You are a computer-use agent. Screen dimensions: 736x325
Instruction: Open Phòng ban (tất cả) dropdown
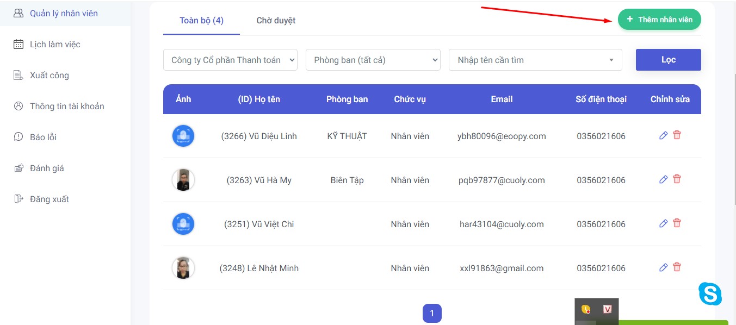[x=373, y=60]
